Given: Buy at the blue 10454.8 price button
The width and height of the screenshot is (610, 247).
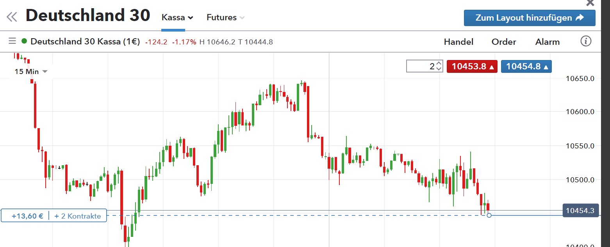Looking at the screenshot, I should [x=526, y=66].
